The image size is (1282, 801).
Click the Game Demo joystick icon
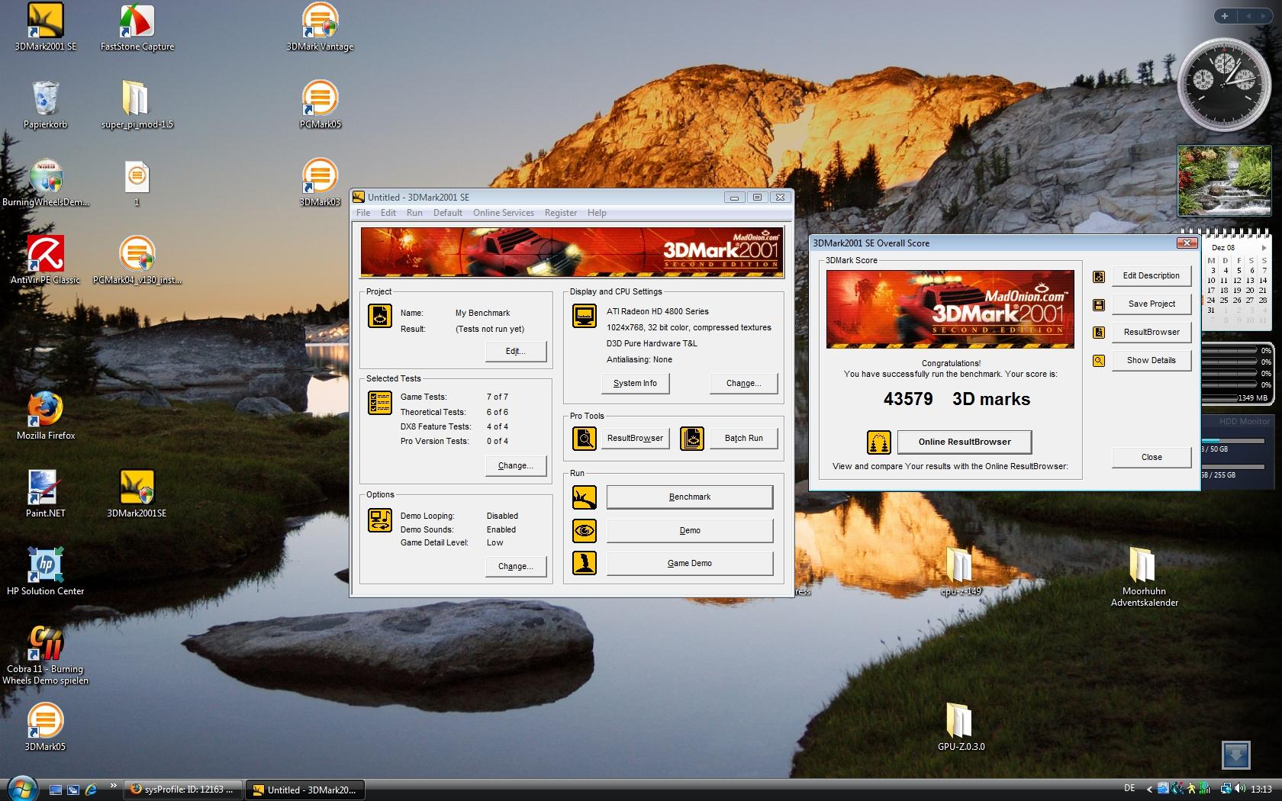click(585, 563)
